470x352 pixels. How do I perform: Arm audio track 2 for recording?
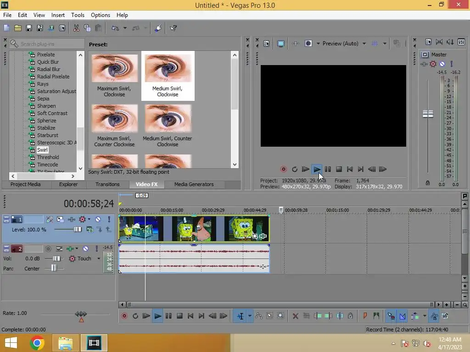pyautogui.click(x=48, y=249)
